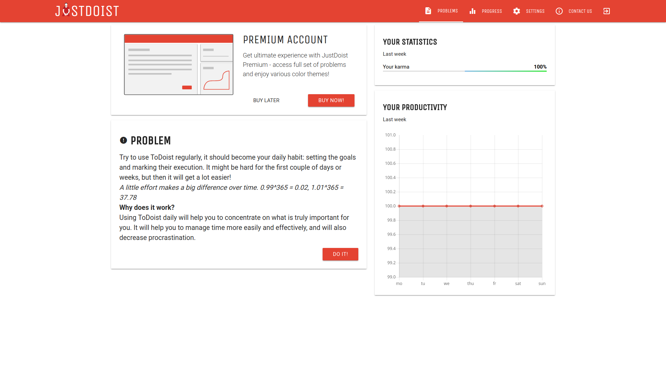This screenshot has width=666, height=374.
Task: Click the Sunday data point on chart
Action: 542,206
